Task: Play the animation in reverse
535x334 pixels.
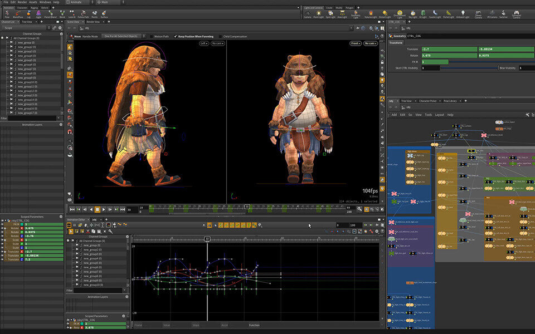Action: [91, 209]
